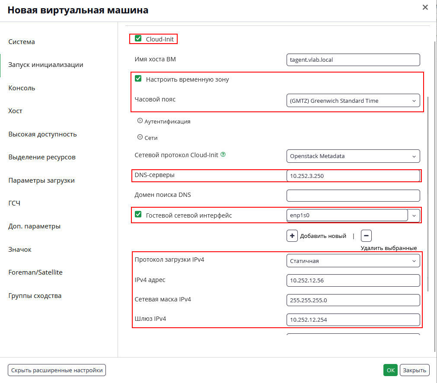Open Доп. параметры tab
Screen dimensions: 437x383
[x=34, y=226]
